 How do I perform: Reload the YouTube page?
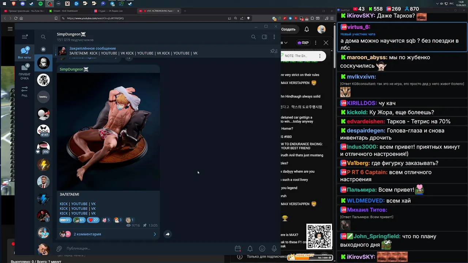16,18
